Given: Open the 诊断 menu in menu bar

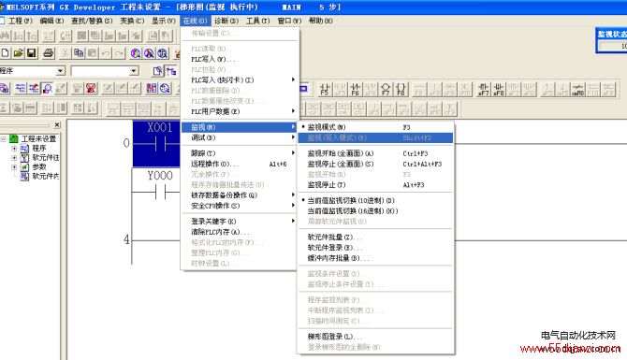Looking at the screenshot, I should [x=226, y=21].
